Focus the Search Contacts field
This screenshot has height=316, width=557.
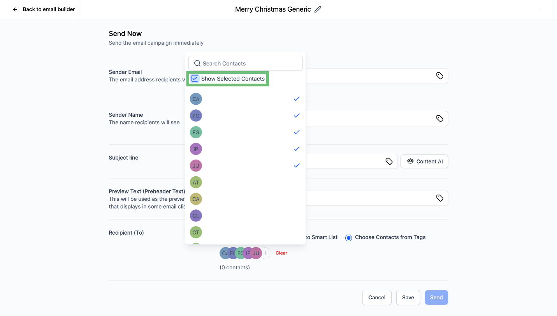tap(246, 63)
